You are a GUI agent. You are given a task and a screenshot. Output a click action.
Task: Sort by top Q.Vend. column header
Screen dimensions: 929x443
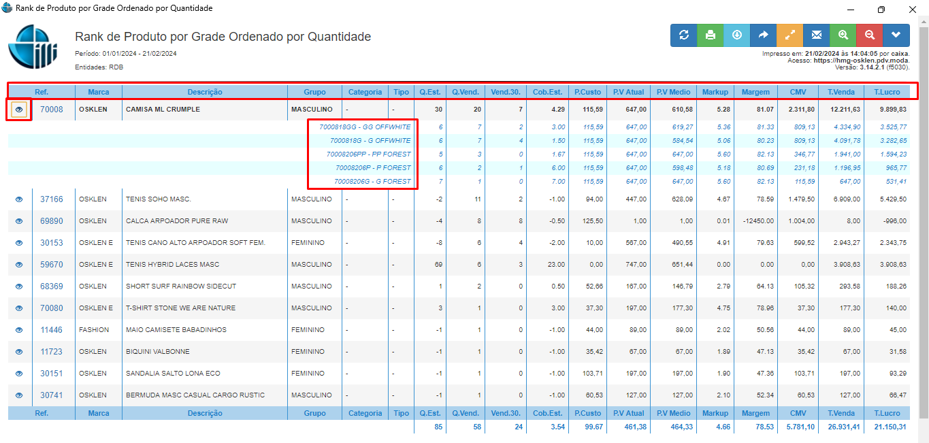(465, 92)
